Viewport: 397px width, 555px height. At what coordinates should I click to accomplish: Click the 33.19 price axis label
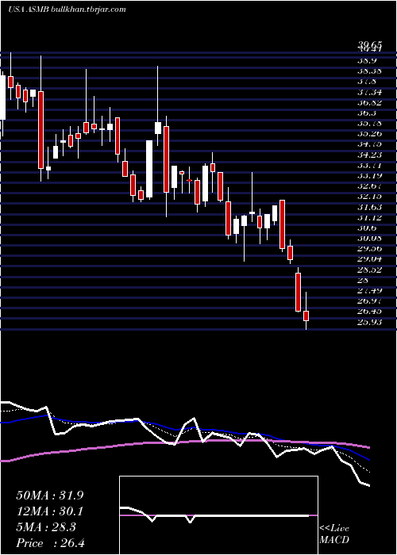coord(369,175)
